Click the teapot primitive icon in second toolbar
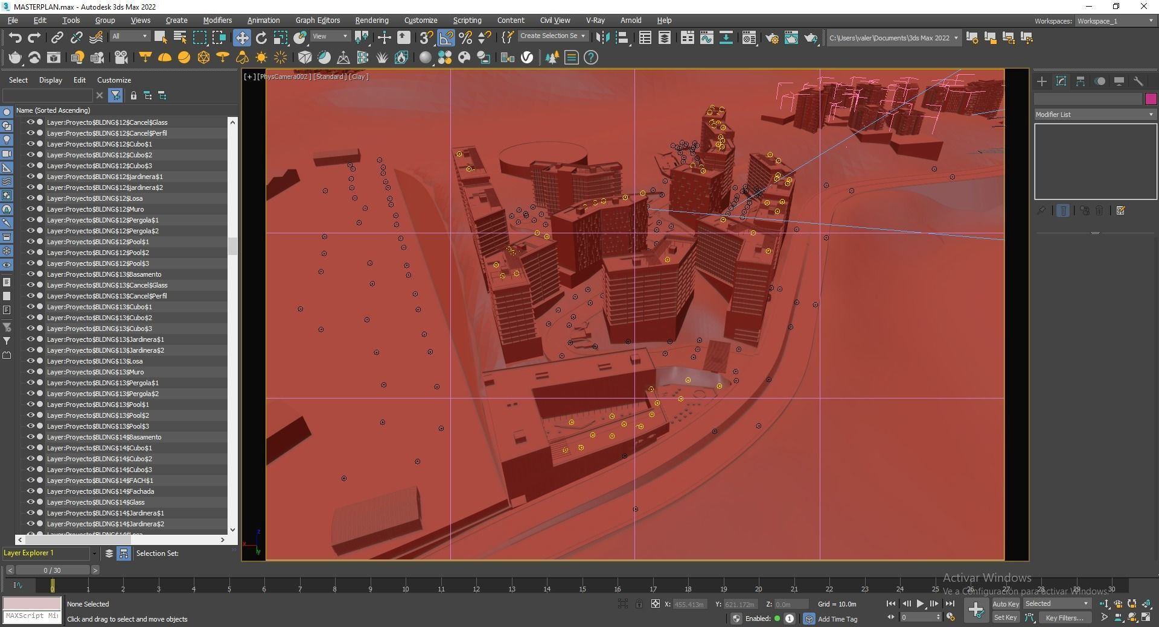This screenshot has width=1159, height=627. [15, 57]
